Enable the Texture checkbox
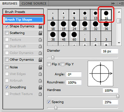Screen dimensions: 124x112 [7, 39]
